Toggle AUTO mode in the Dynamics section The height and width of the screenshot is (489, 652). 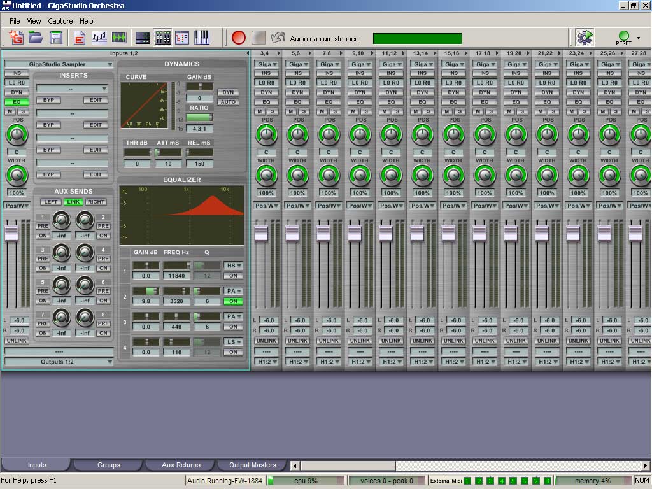click(229, 102)
